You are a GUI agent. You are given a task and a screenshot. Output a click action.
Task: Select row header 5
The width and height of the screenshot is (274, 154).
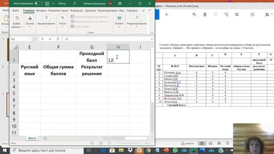(x=14, y=93)
